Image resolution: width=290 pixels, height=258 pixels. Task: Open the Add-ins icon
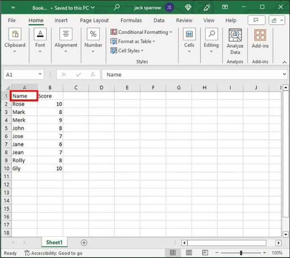pos(260,35)
